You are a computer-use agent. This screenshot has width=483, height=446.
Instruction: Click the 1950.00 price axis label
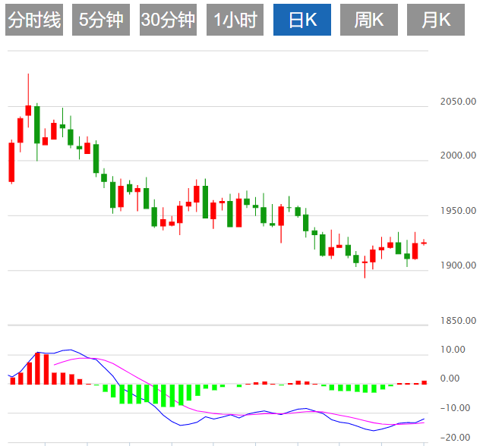tap(458, 211)
